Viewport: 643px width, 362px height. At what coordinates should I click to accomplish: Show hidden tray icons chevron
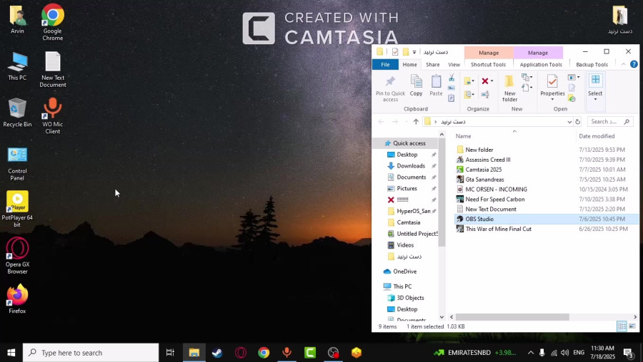[531, 353]
